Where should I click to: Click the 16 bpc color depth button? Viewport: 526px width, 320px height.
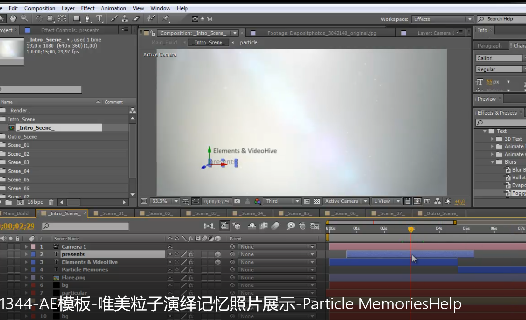click(35, 202)
